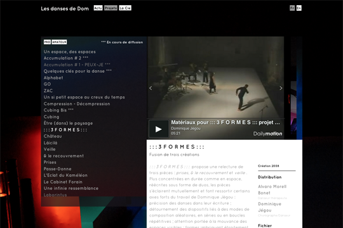Open & le recouvrement project

[x=64, y=156]
